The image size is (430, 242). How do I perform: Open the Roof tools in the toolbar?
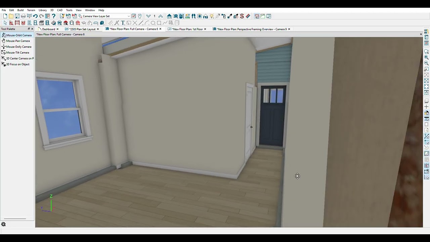(x=66, y=23)
